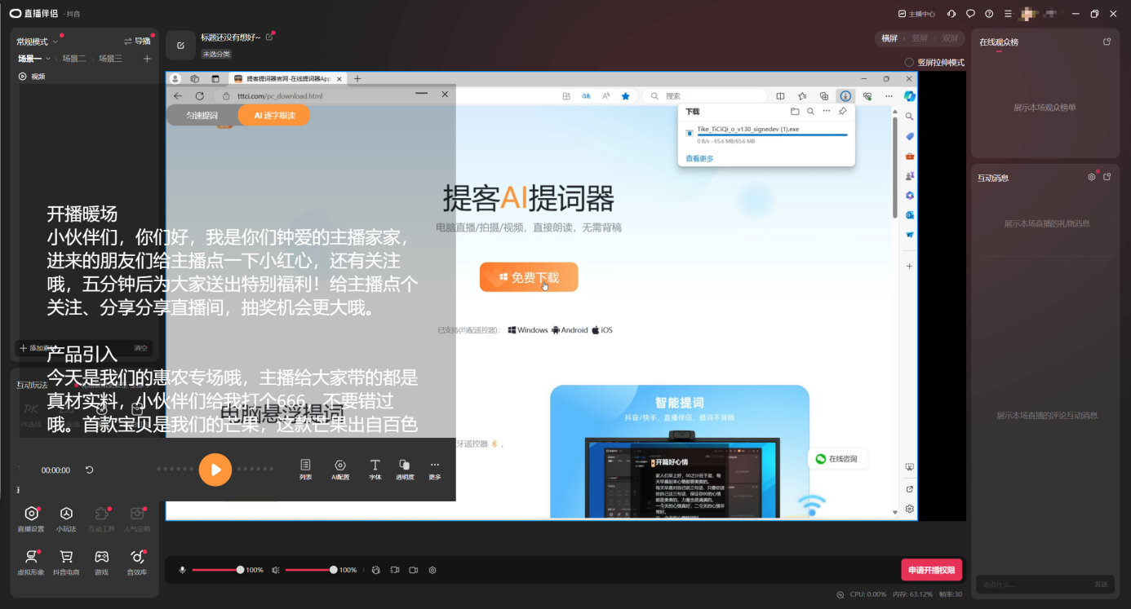Click the headset customer service icon in top bar
Image resolution: width=1131 pixels, height=609 pixels.
pos(951,14)
